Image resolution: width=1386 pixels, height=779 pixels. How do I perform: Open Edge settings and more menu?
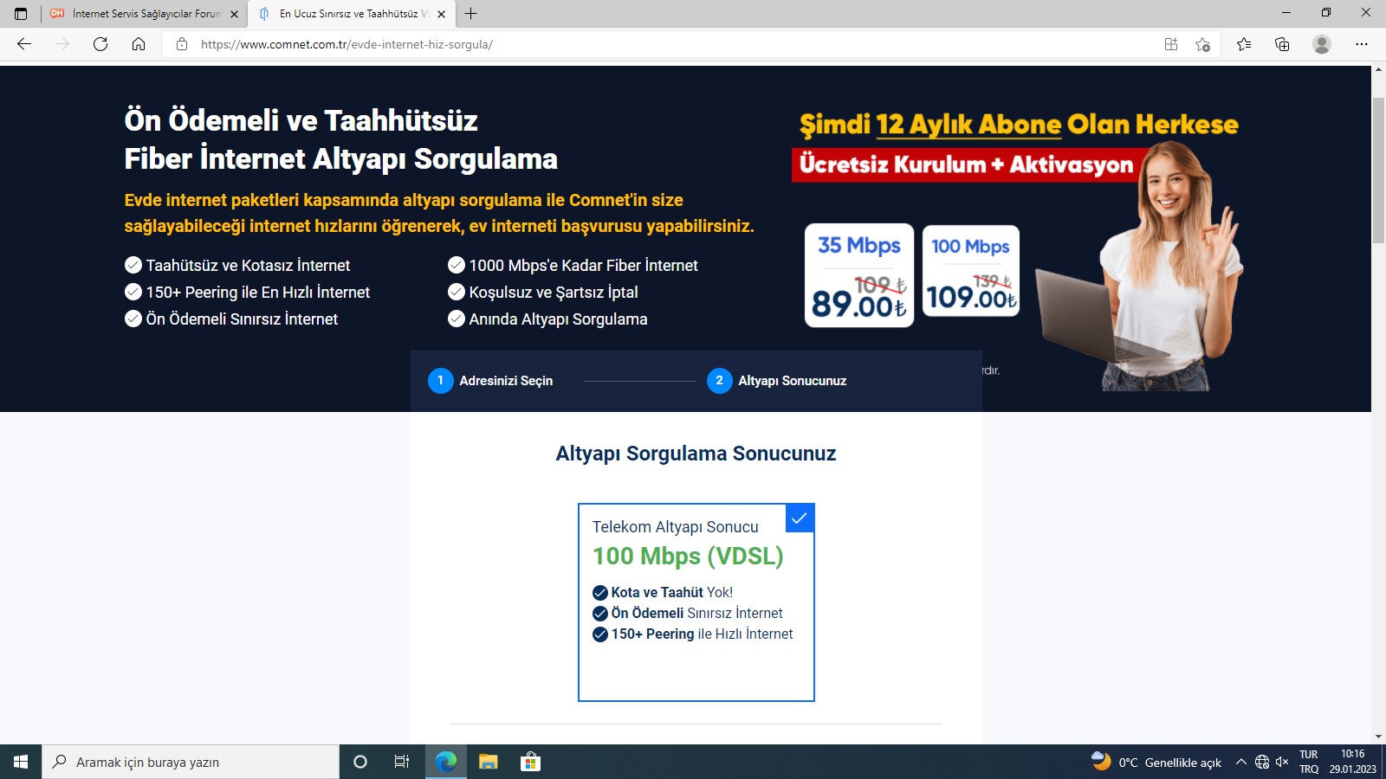click(x=1362, y=44)
